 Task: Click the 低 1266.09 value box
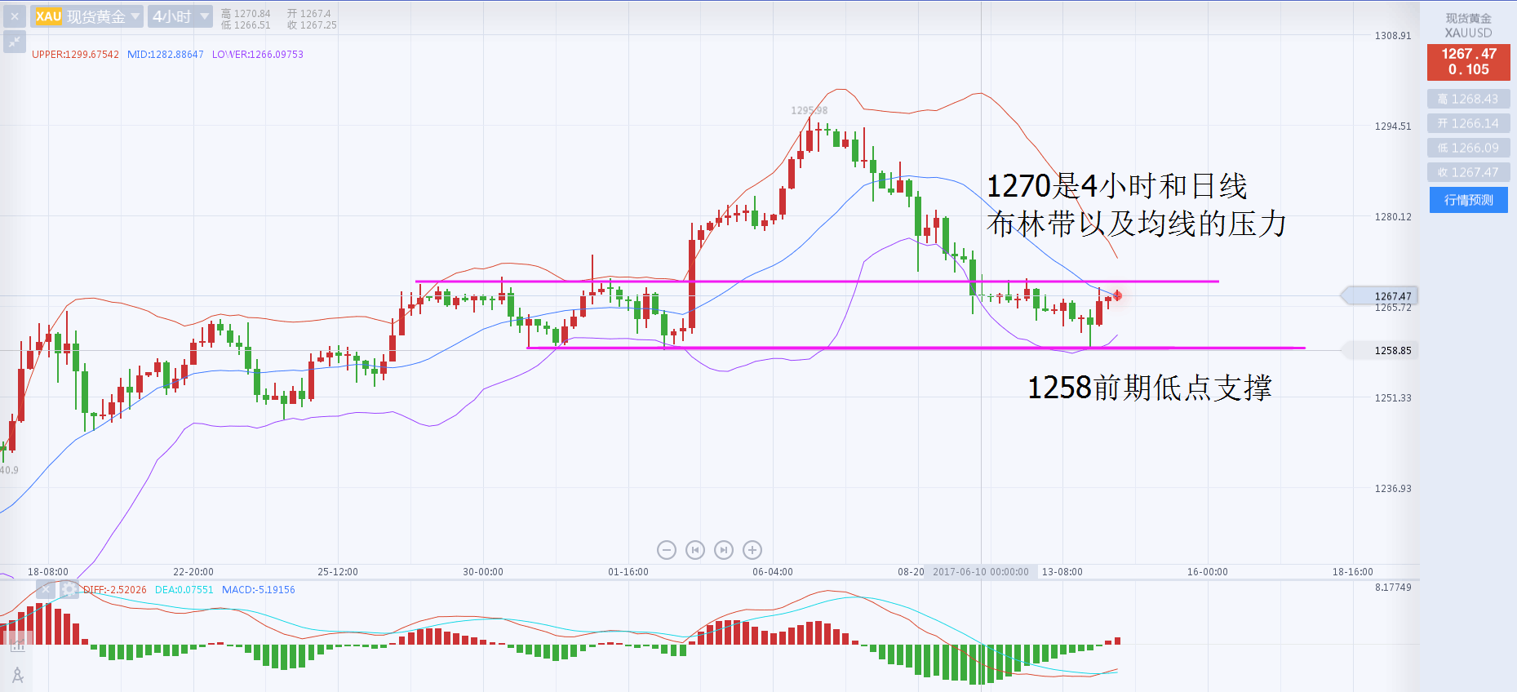[x=1469, y=148]
